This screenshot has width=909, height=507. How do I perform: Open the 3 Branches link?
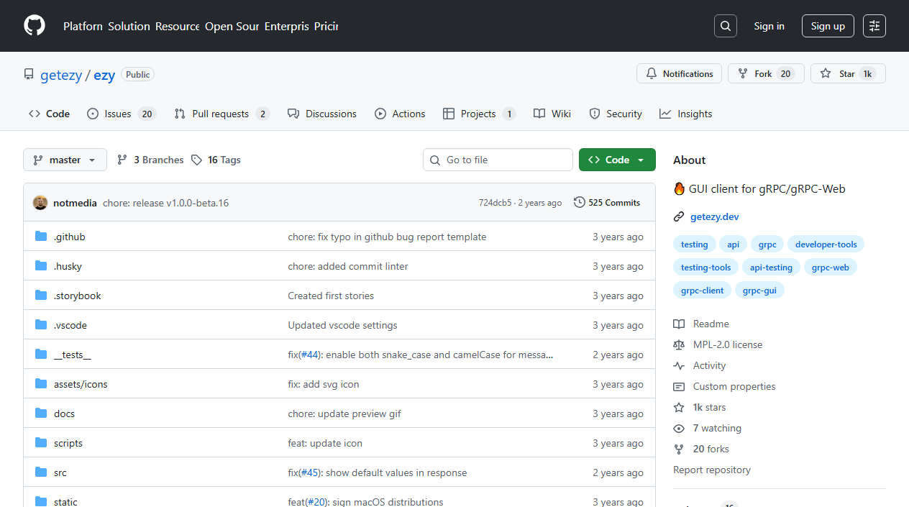(x=150, y=160)
